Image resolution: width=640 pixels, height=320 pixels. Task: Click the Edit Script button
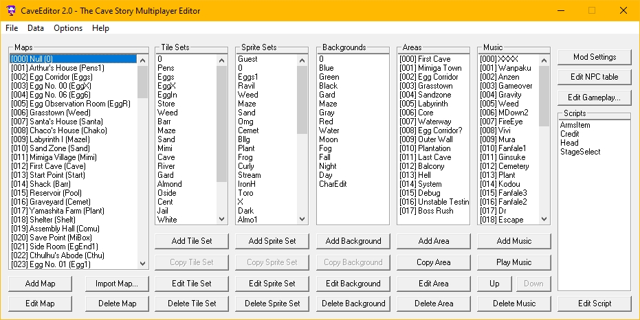coord(594,304)
